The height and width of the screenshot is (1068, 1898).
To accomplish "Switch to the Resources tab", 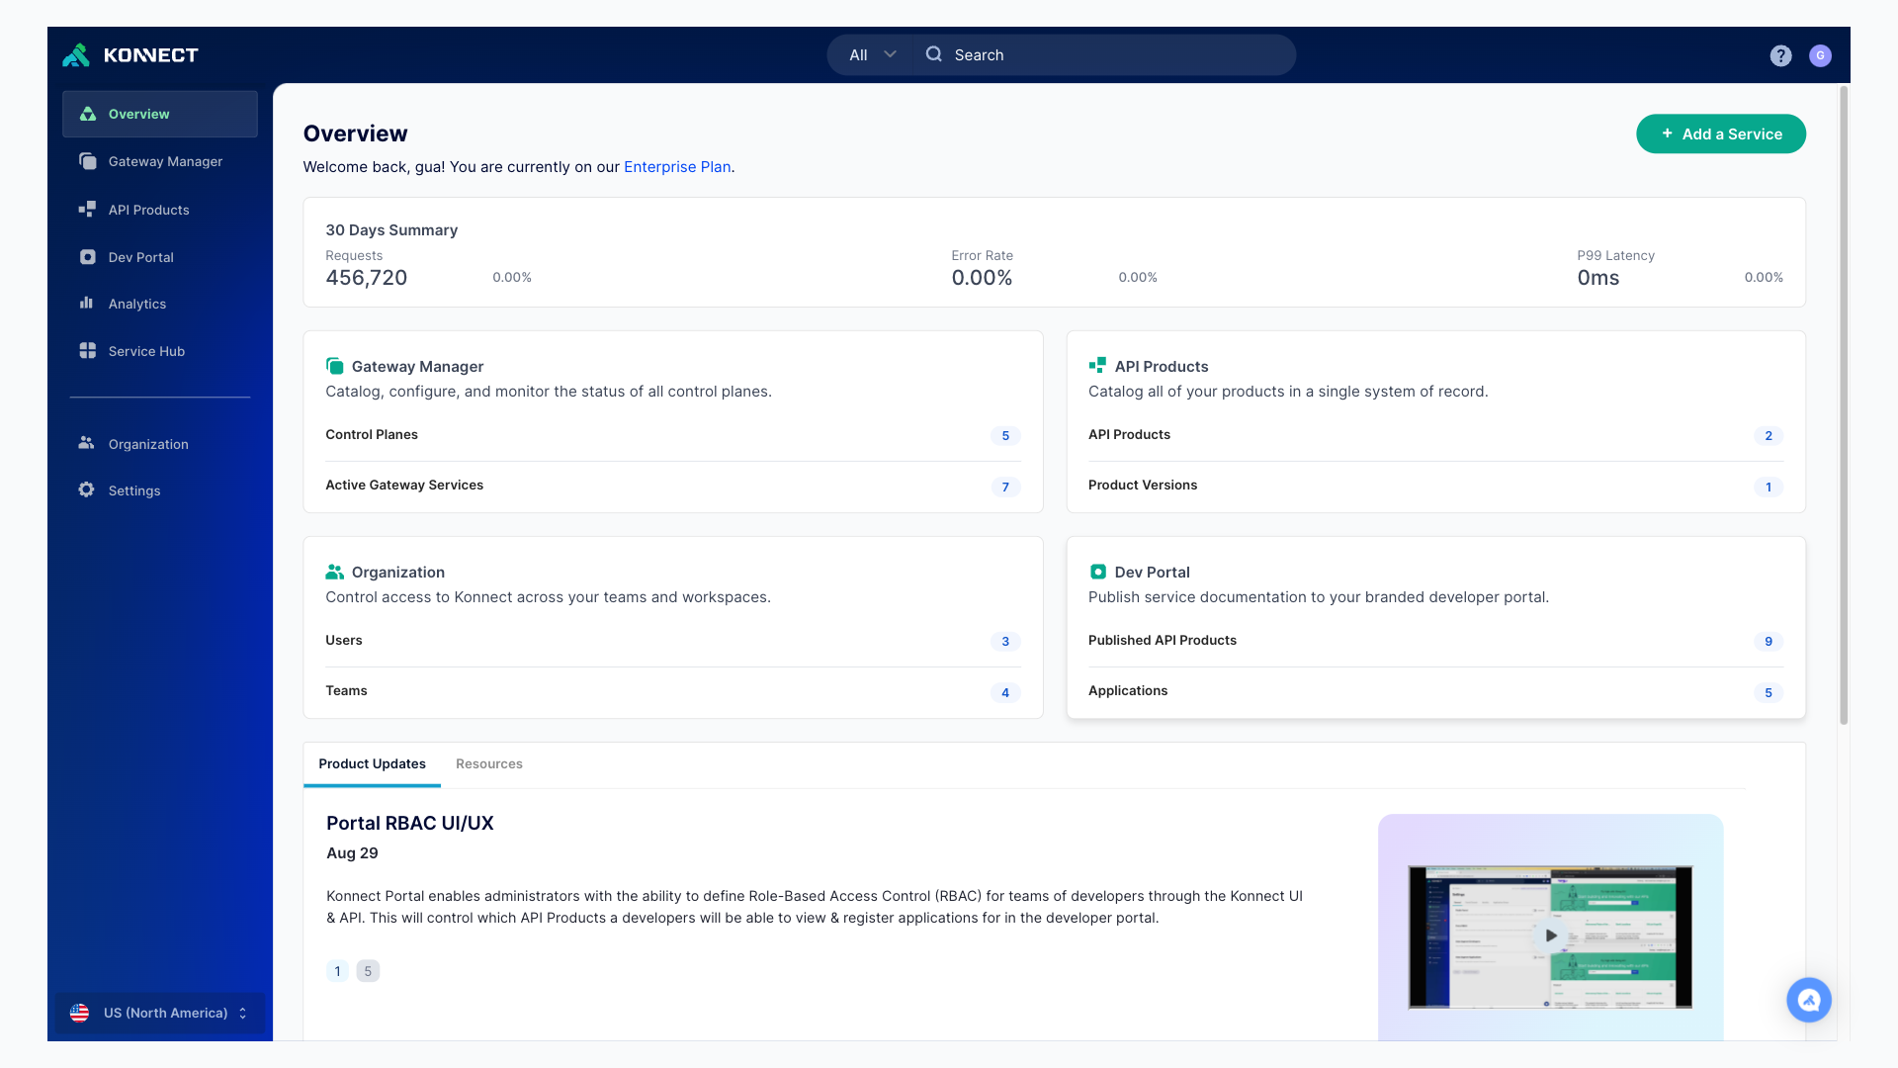I will 488,764.
